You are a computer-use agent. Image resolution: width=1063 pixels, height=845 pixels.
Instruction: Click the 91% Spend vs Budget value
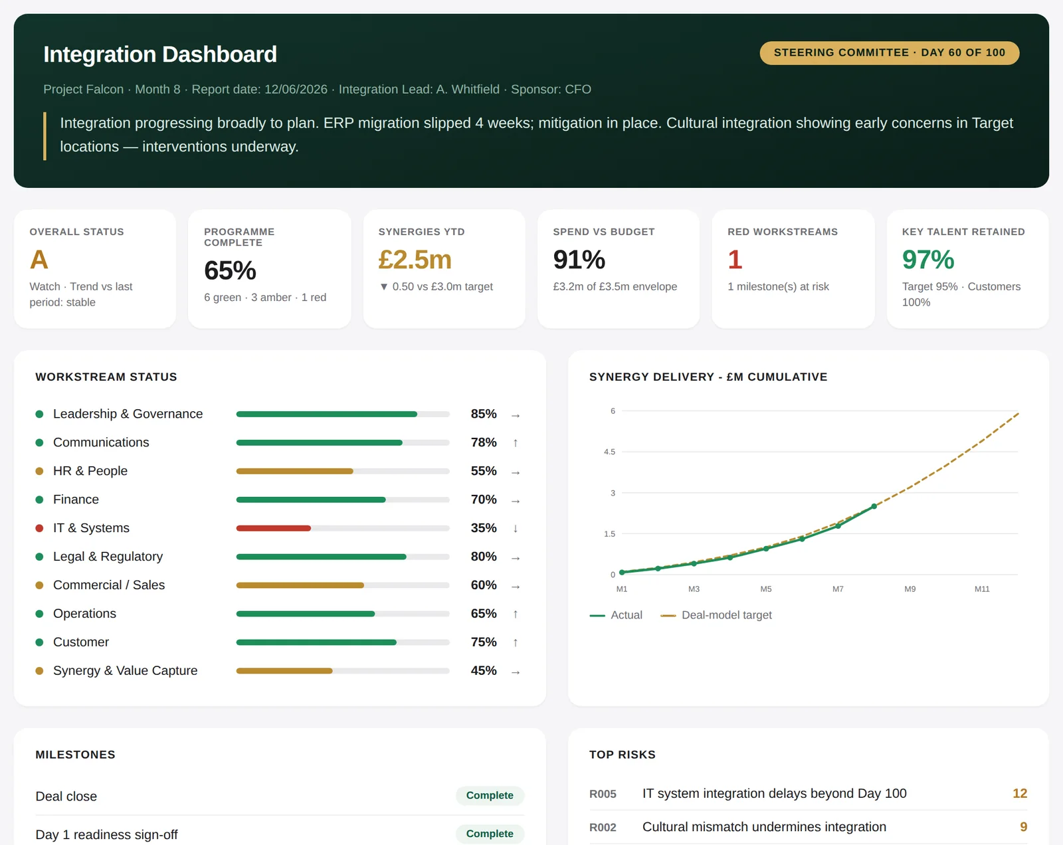pos(579,260)
